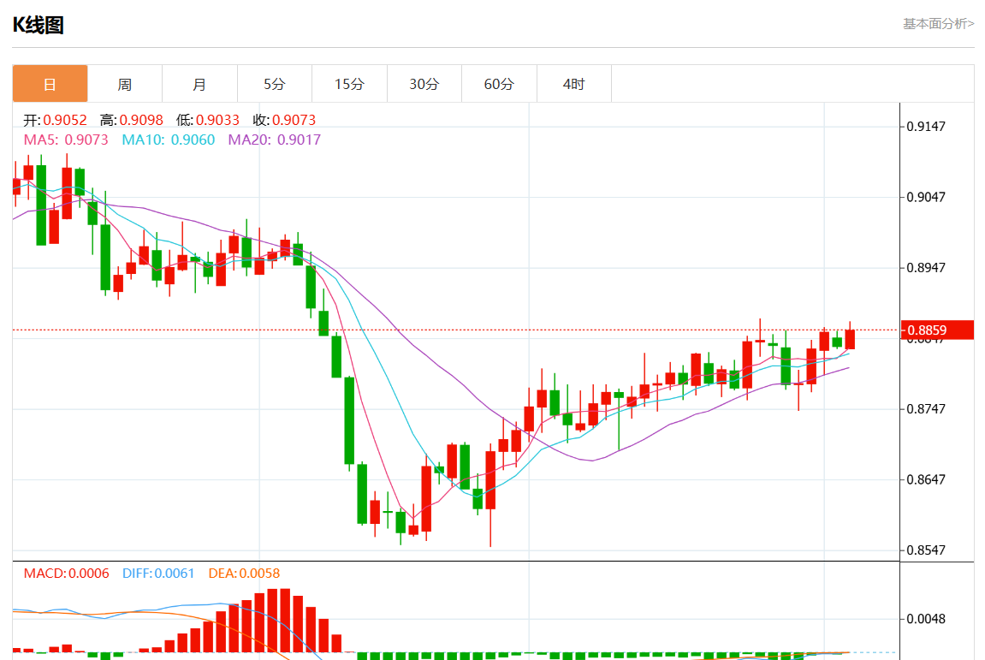Click the last red candlestick on the chart
Image resolution: width=985 pixels, height=660 pixels.
coord(850,339)
